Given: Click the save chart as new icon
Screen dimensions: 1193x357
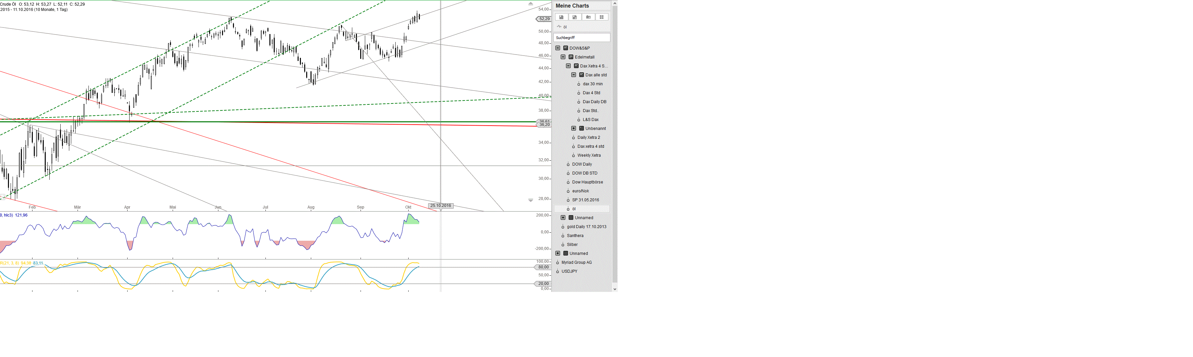Looking at the screenshot, I should coord(574,17).
